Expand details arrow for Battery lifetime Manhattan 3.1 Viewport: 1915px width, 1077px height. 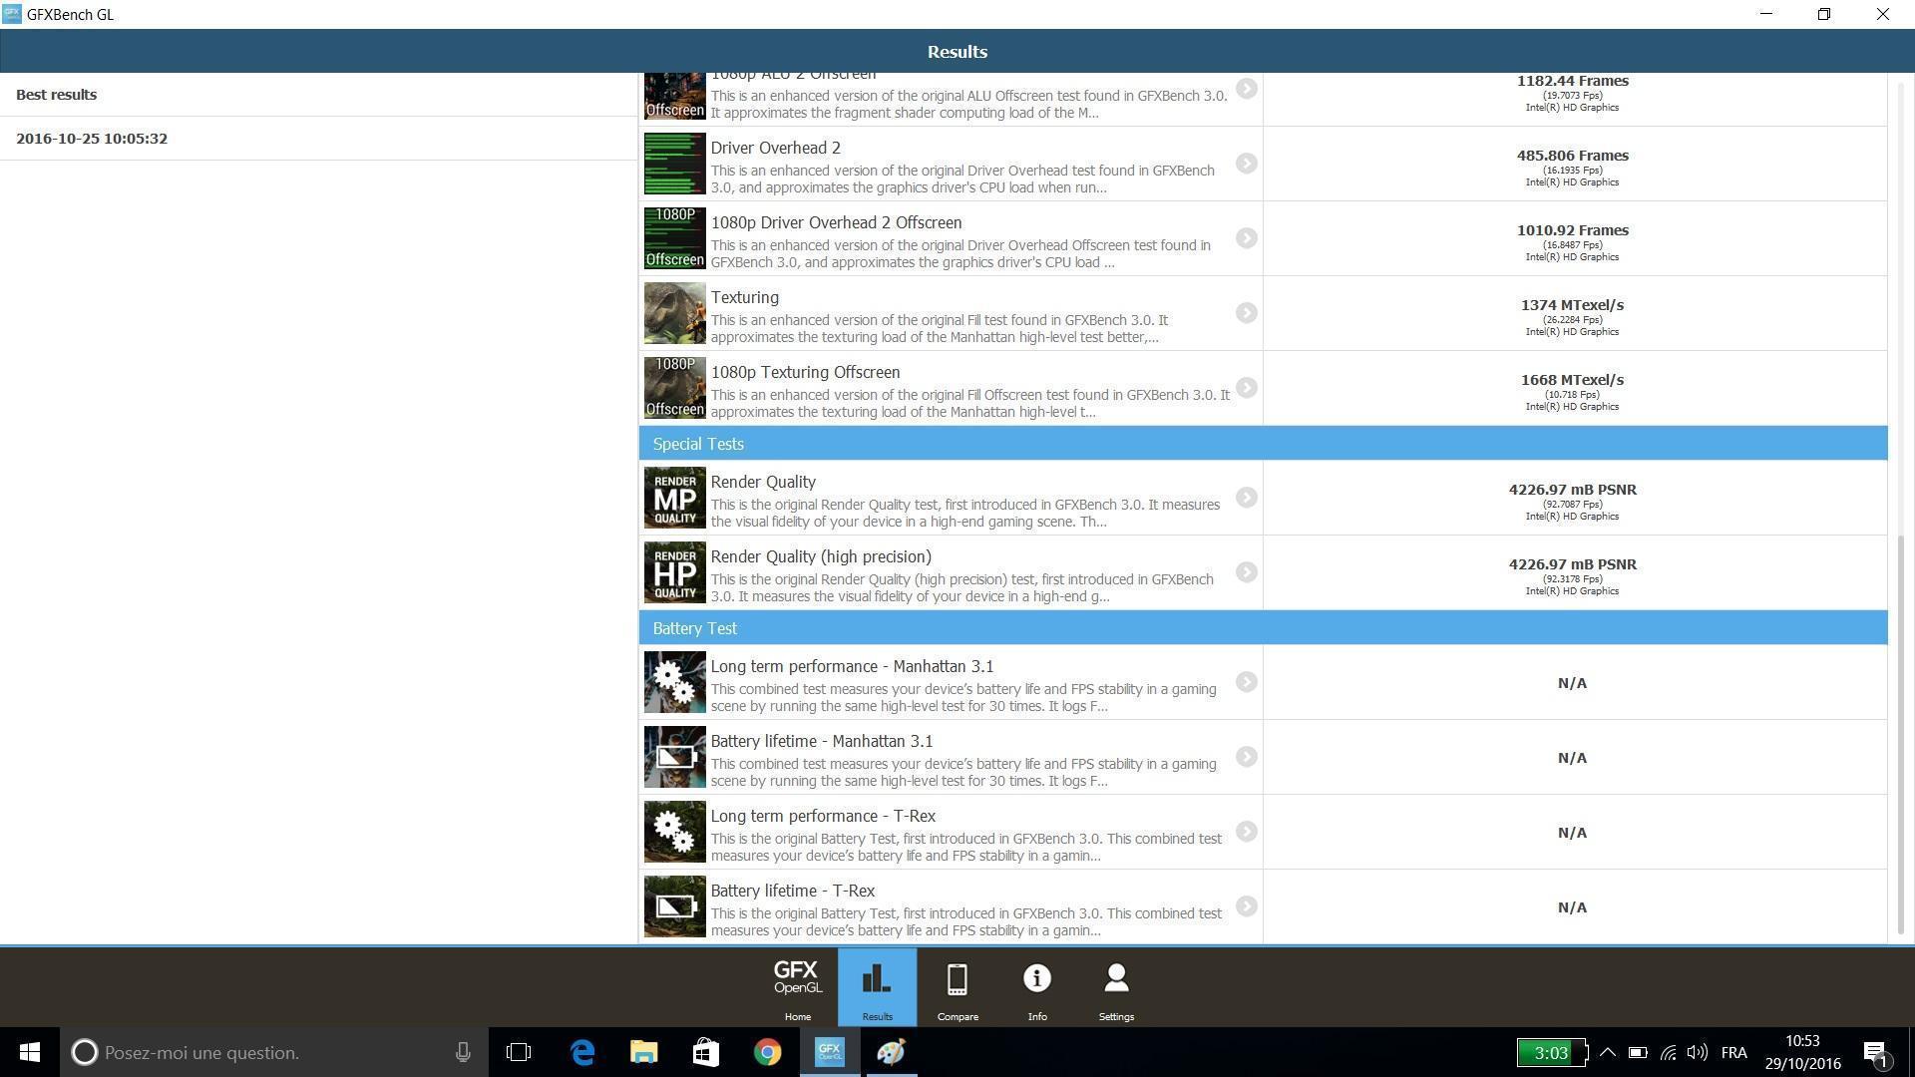point(1246,757)
